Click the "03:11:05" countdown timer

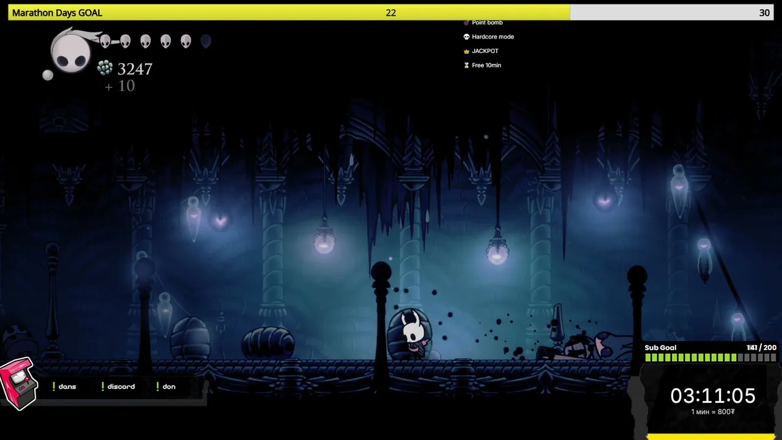pos(713,396)
